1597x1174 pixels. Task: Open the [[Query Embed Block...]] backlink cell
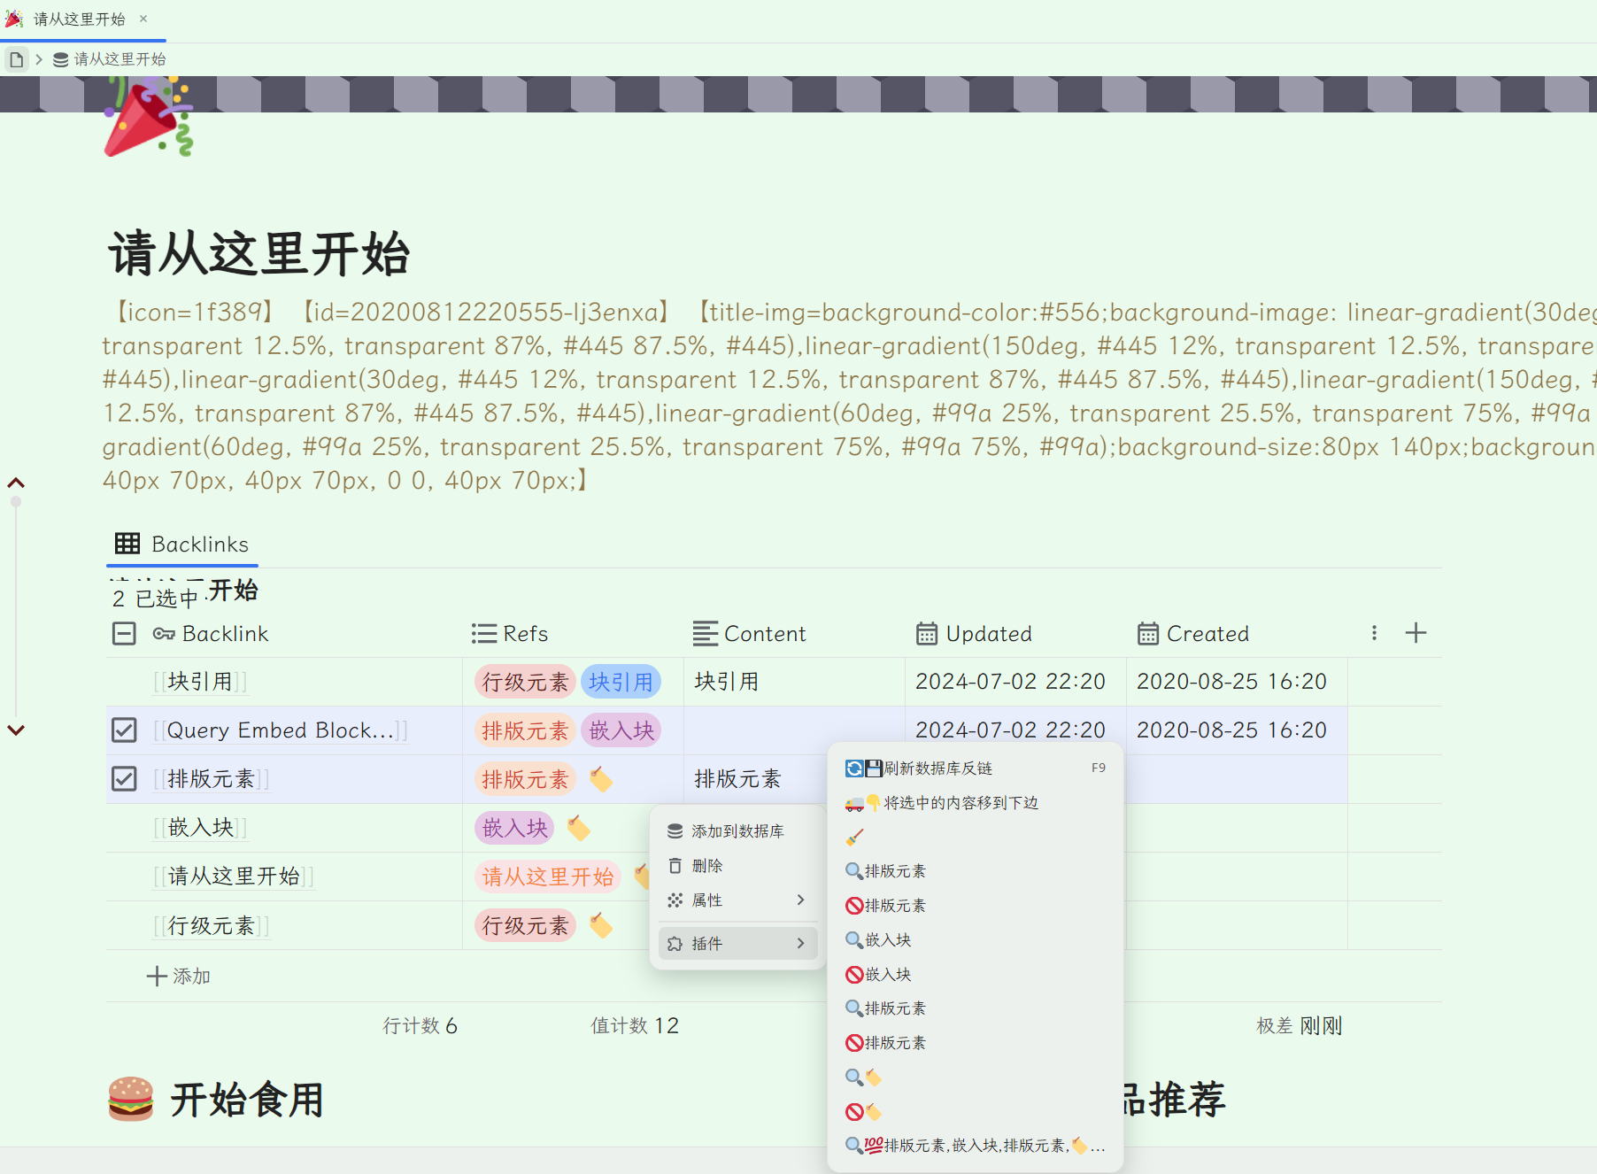281,730
